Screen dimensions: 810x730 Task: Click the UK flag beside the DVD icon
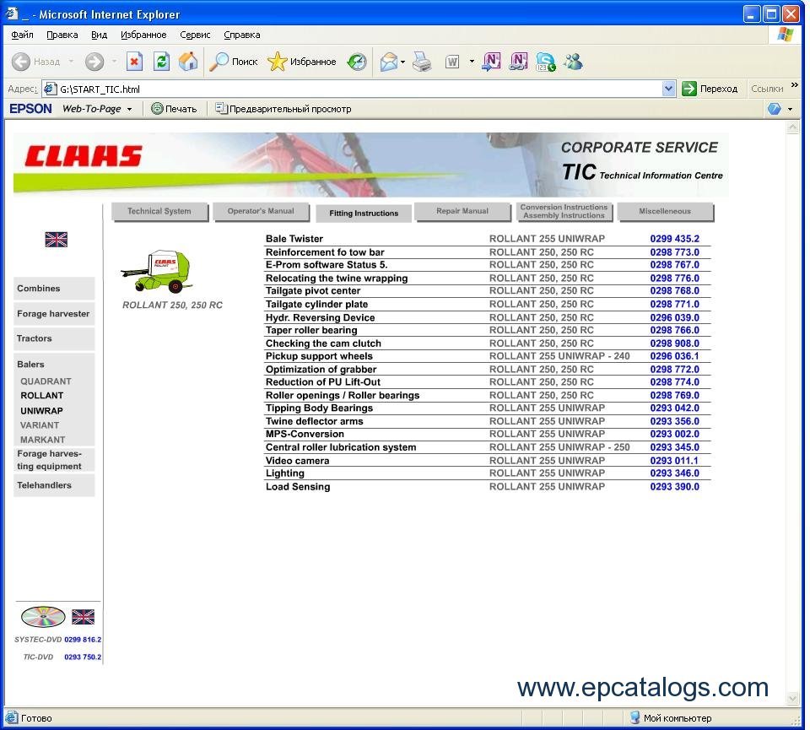(x=83, y=617)
